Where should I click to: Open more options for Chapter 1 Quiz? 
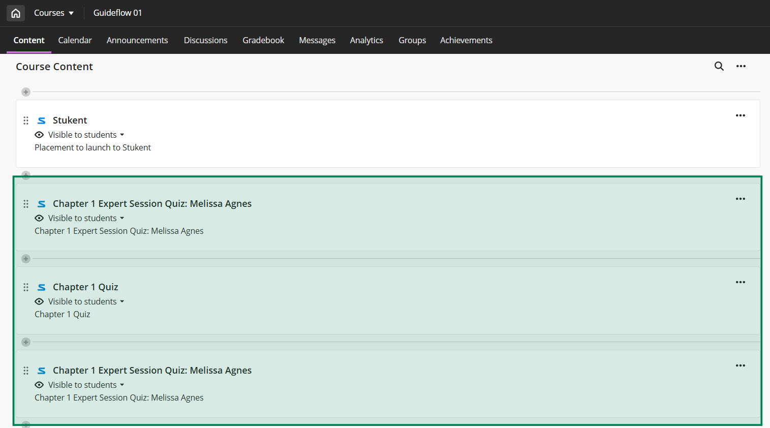tap(740, 282)
